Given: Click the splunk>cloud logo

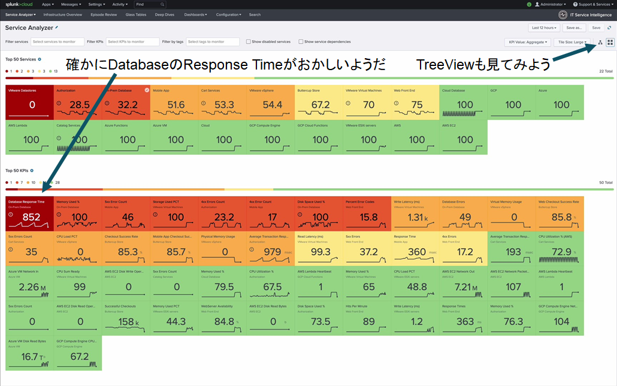Looking at the screenshot, I should (19, 4).
